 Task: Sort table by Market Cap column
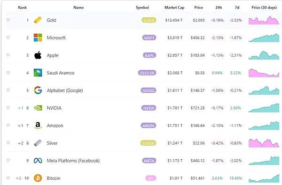point(174,7)
